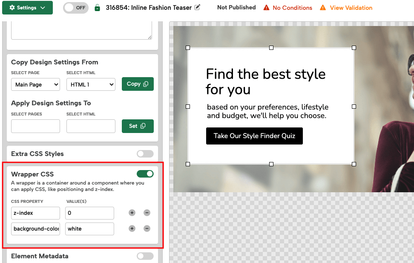Click the red No Conditions warning triangle

(x=266, y=8)
